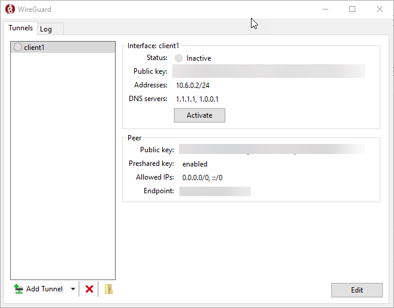The image size is (394, 308).
Task: Click the WireGuard logo in title bar
Action: coord(10,9)
